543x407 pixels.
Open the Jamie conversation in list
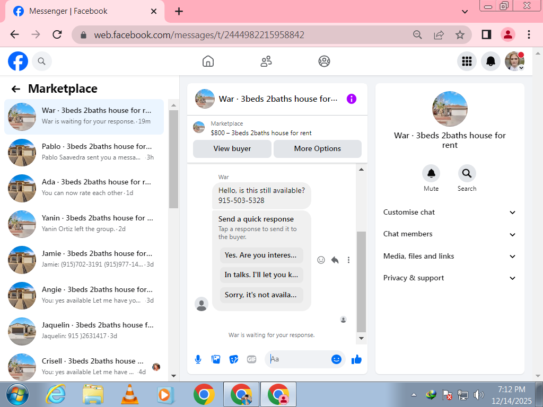coord(84,260)
